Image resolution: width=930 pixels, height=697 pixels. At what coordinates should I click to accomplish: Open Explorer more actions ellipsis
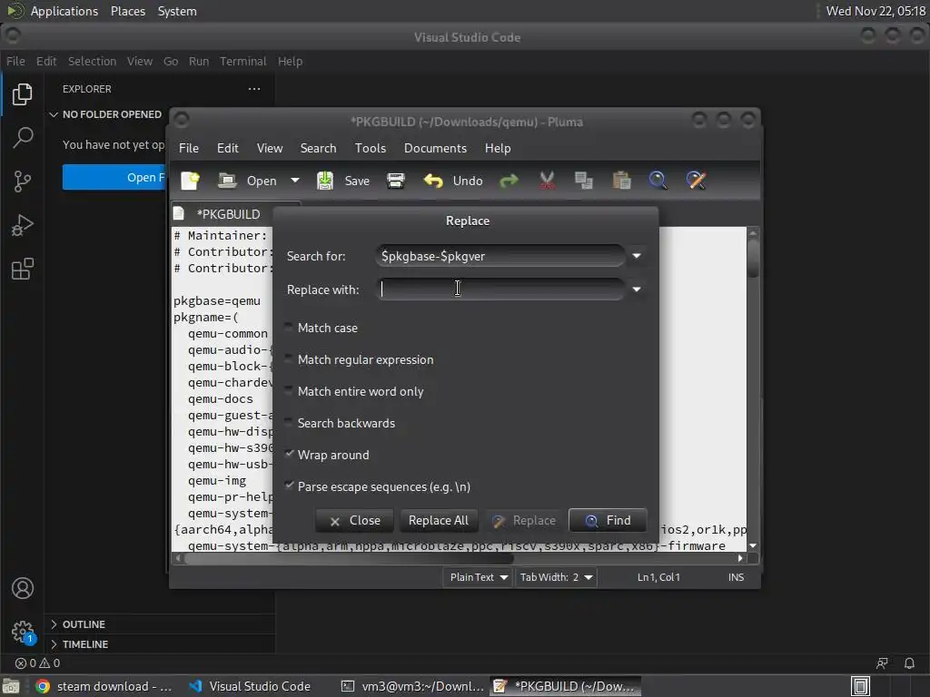(x=254, y=89)
